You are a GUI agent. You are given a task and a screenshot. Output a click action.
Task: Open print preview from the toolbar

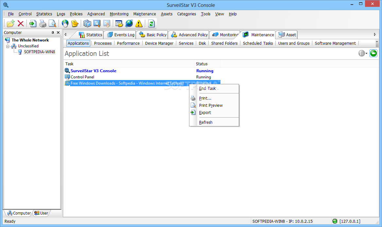point(52,24)
